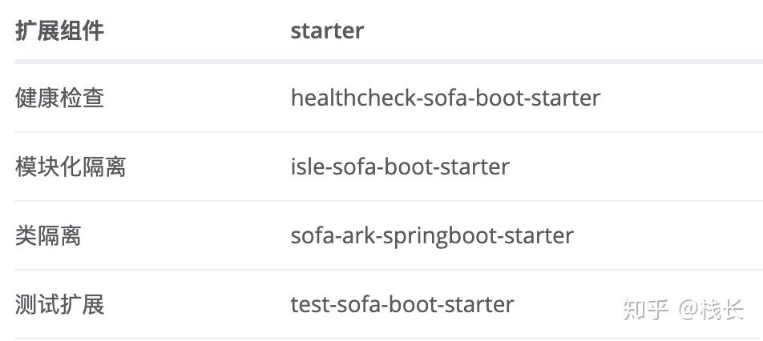Click divider between 模块化隔离 and 类隔离 rows

coord(388,201)
